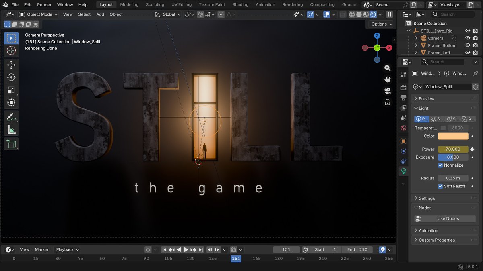This screenshot has height=271, width=483.
Task: Pin the properties editor context
Action: tap(475, 73)
